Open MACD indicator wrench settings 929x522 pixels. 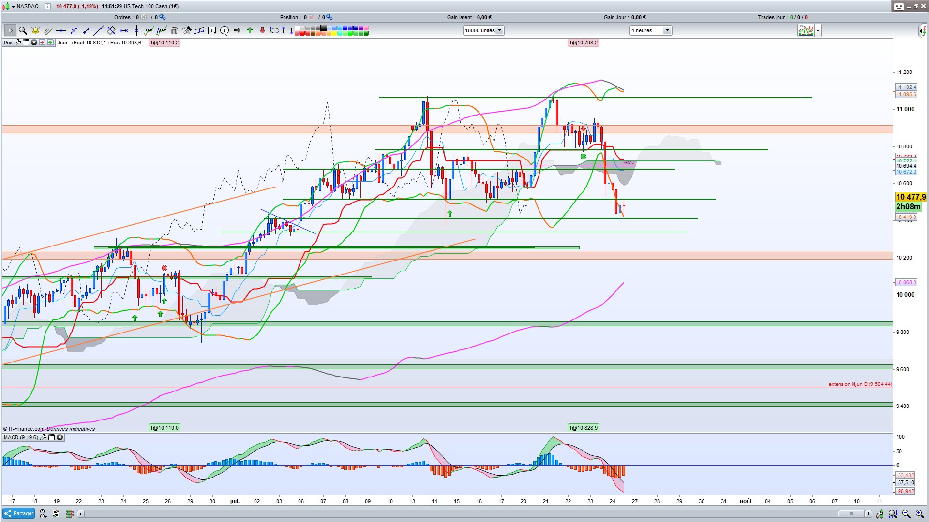tap(43, 437)
